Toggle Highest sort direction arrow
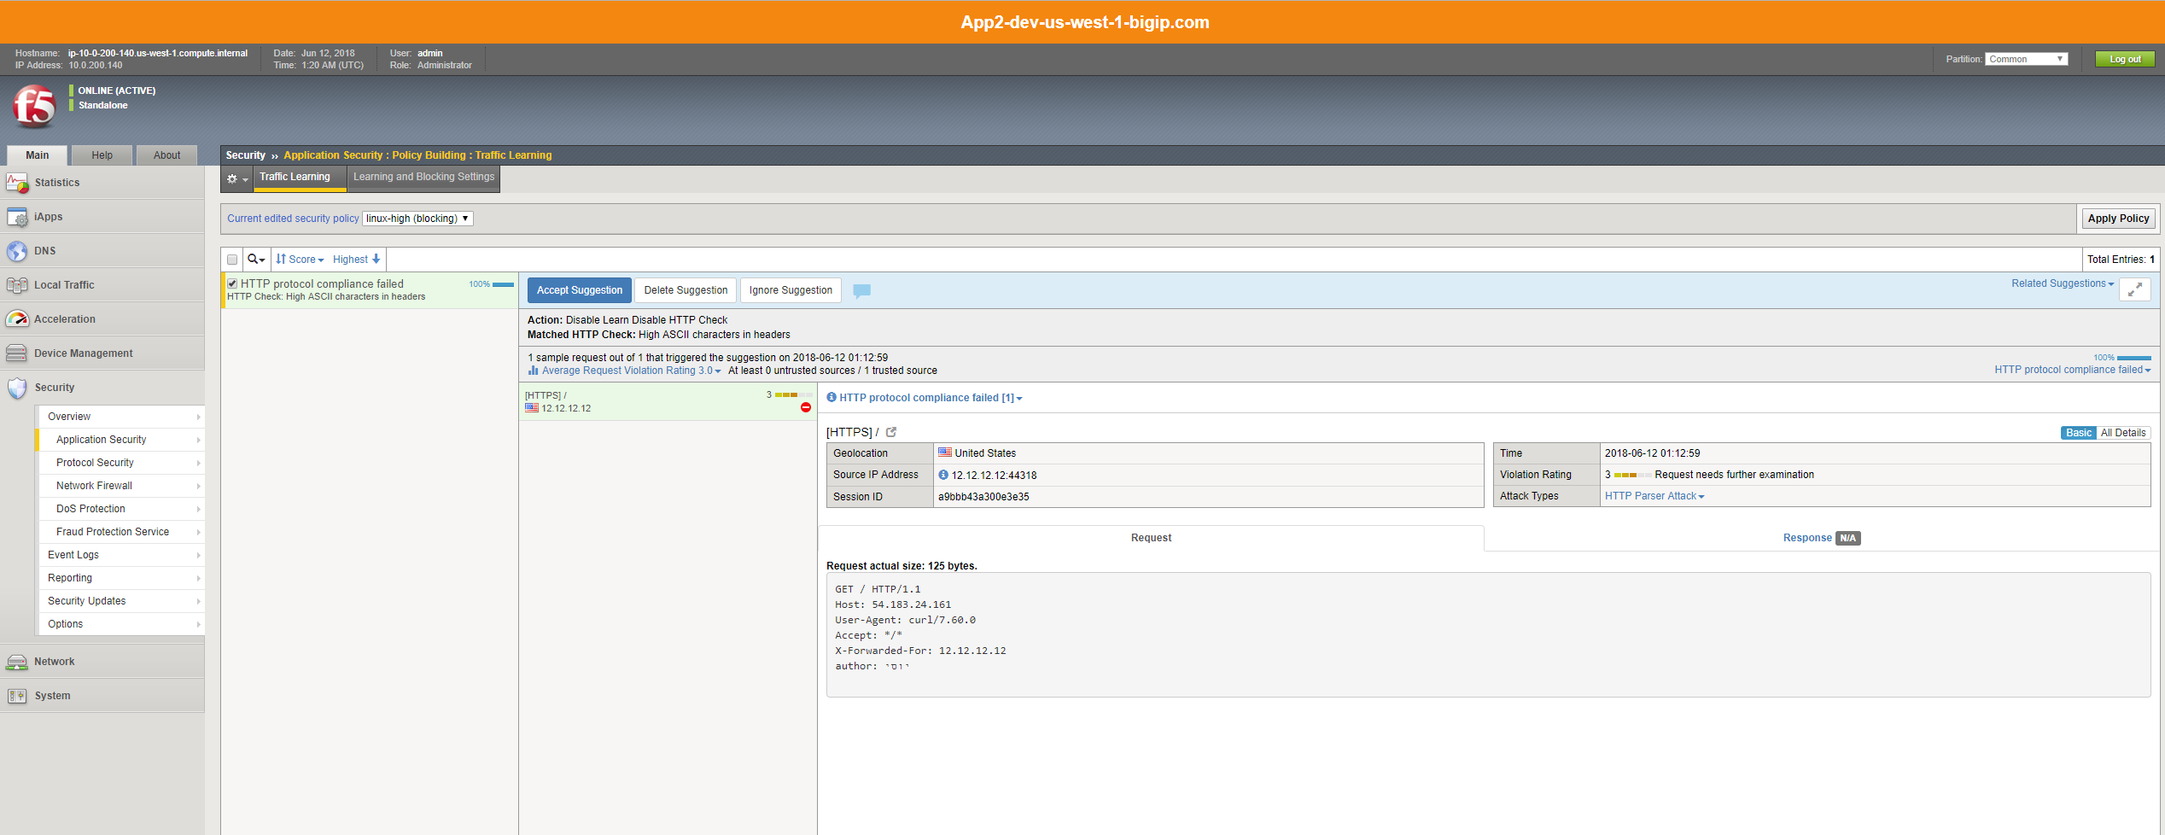 376,260
